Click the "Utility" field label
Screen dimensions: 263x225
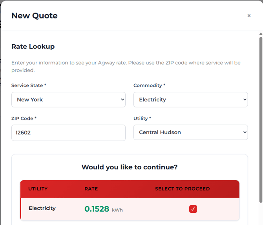(142, 118)
